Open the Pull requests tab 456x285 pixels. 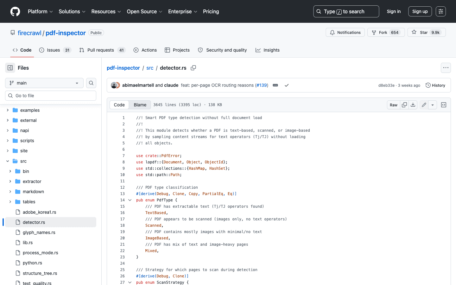[x=102, y=50]
